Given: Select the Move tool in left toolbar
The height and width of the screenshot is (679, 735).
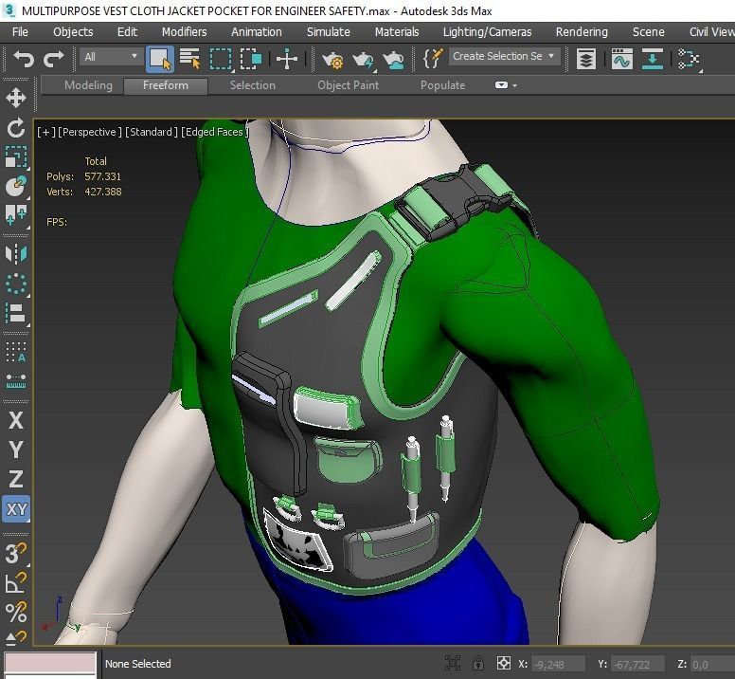Looking at the screenshot, I should pos(16,98).
